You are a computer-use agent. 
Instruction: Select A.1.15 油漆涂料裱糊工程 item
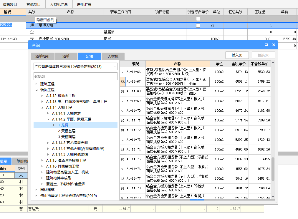(x=66, y=161)
